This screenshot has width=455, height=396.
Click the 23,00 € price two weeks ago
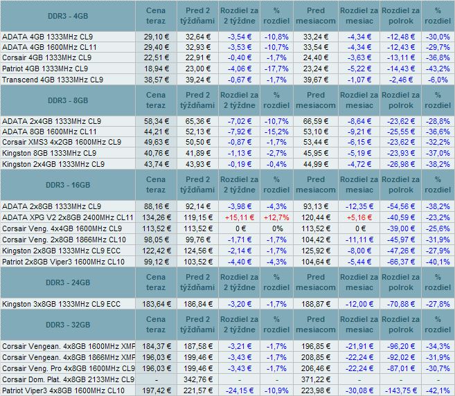[198, 69]
